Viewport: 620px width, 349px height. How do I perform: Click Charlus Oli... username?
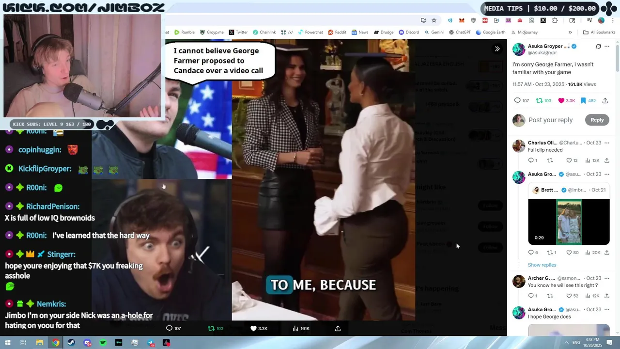(542, 143)
